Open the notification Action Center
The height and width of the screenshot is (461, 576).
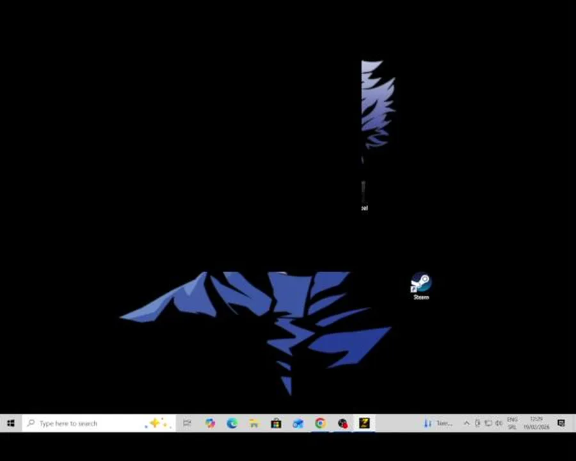pyautogui.click(x=561, y=423)
